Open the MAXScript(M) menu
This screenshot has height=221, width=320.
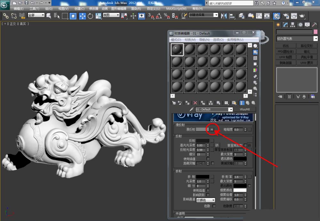click(176, 9)
